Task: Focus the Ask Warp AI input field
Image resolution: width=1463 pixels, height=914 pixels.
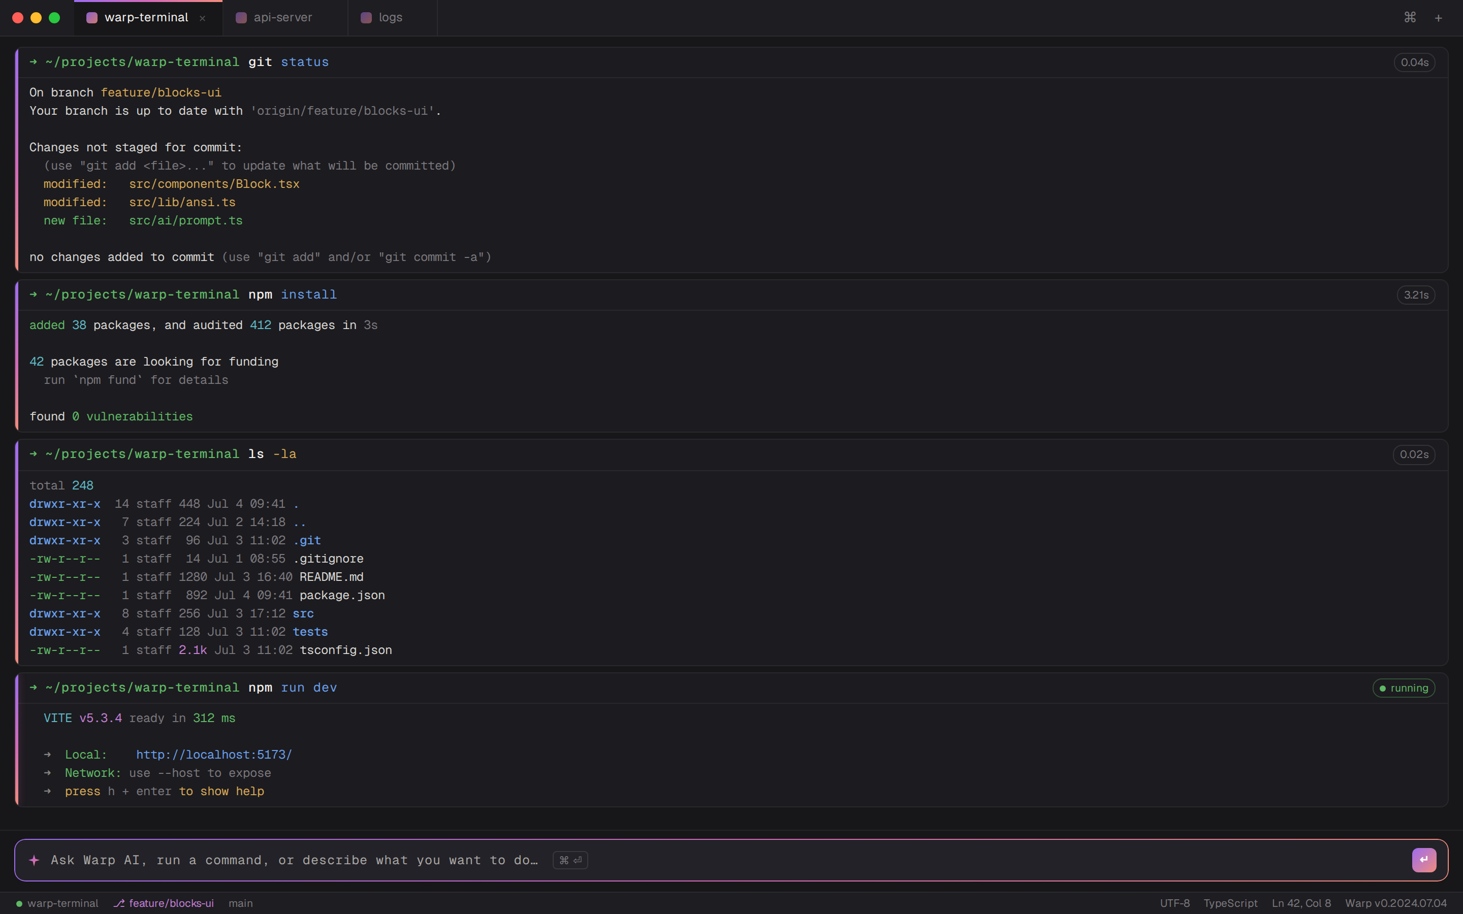Action: (x=731, y=860)
